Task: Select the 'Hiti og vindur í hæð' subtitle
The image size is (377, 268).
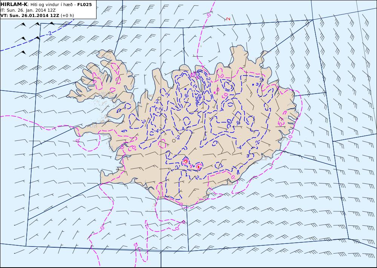Action: click(x=51, y=5)
